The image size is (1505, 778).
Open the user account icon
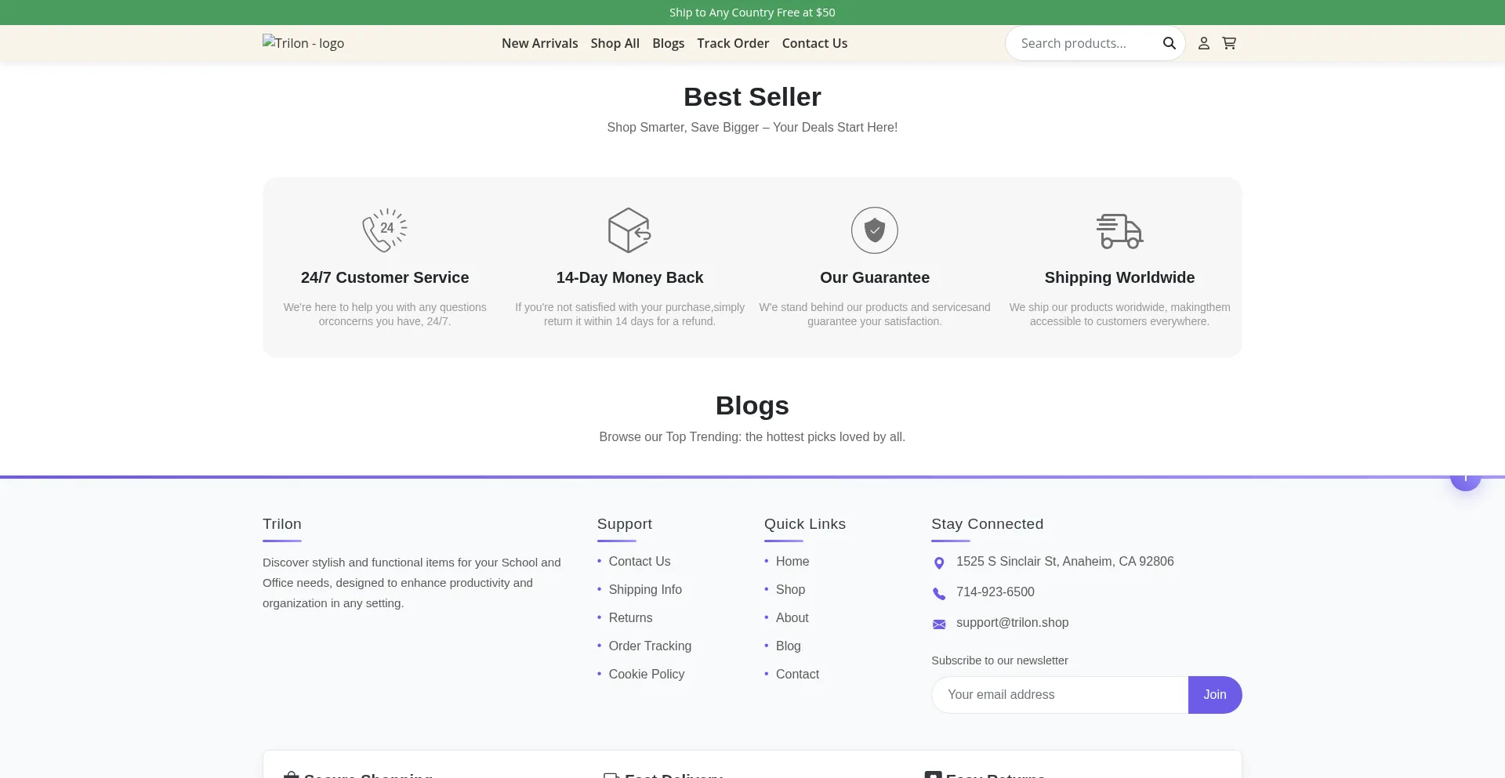point(1204,43)
